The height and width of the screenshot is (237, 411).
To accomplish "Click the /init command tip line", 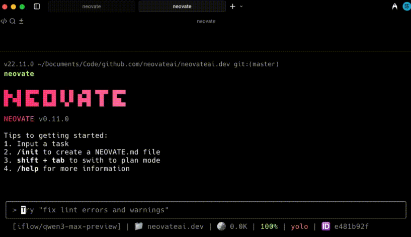I will 82,152.
